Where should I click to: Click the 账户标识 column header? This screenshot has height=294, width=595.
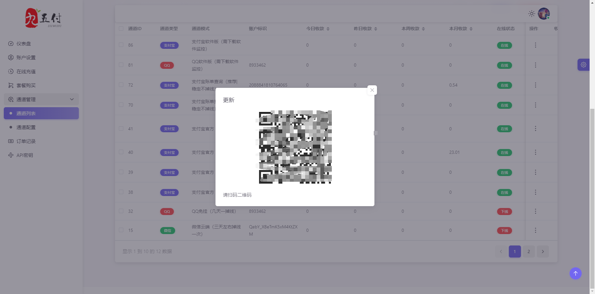pos(258,29)
